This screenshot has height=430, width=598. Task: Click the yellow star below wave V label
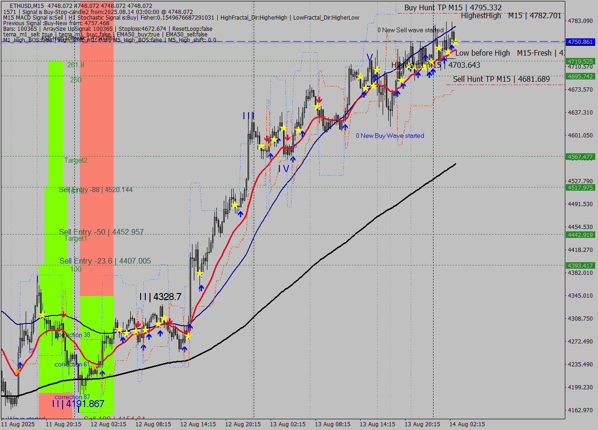point(376,70)
